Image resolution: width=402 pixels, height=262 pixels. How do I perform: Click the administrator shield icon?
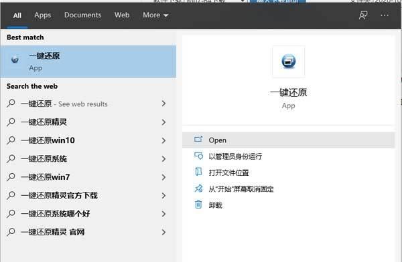click(198, 156)
